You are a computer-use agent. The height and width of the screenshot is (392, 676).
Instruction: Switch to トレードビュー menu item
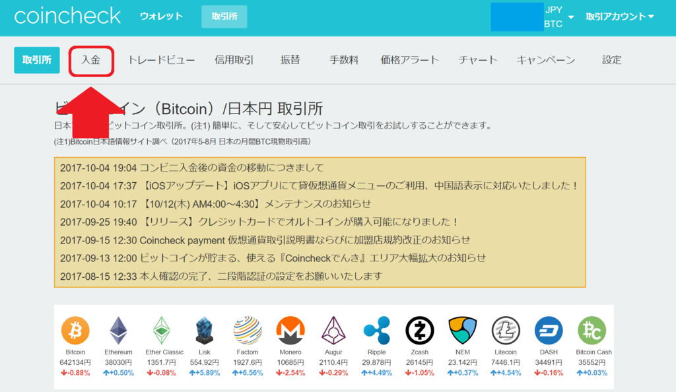point(161,60)
